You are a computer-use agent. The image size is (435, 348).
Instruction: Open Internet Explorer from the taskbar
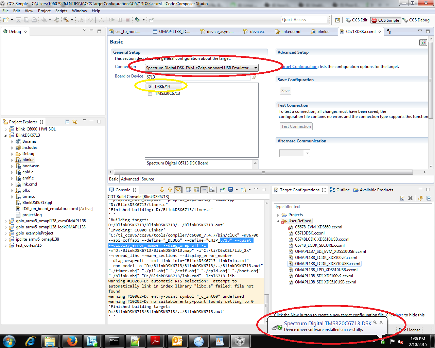pyautogui.click(x=30, y=341)
